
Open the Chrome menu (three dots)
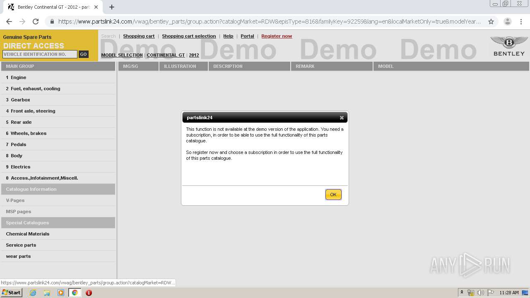click(x=521, y=22)
